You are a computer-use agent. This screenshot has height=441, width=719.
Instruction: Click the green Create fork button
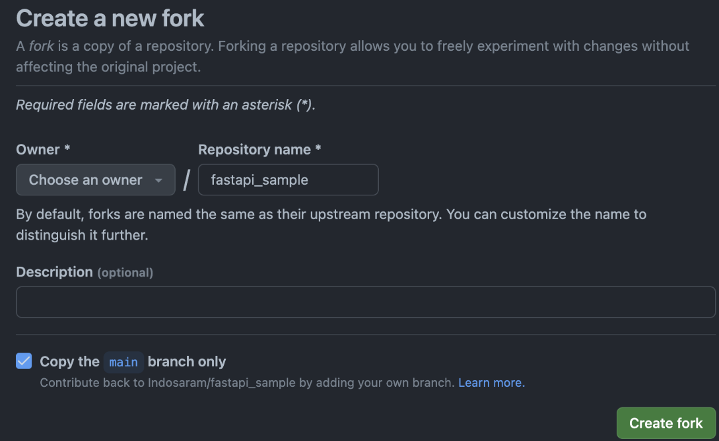coord(666,423)
